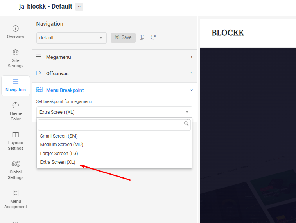Click the search magnifier icon
The height and width of the screenshot is (223, 296).
(x=186, y=124)
